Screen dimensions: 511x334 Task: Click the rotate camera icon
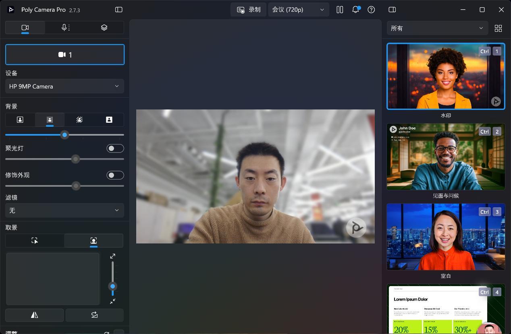click(x=94, y=315)
